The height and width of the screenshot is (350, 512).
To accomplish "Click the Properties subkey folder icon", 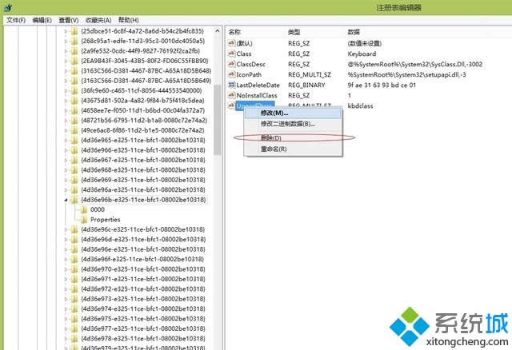I will pos(83,220).
